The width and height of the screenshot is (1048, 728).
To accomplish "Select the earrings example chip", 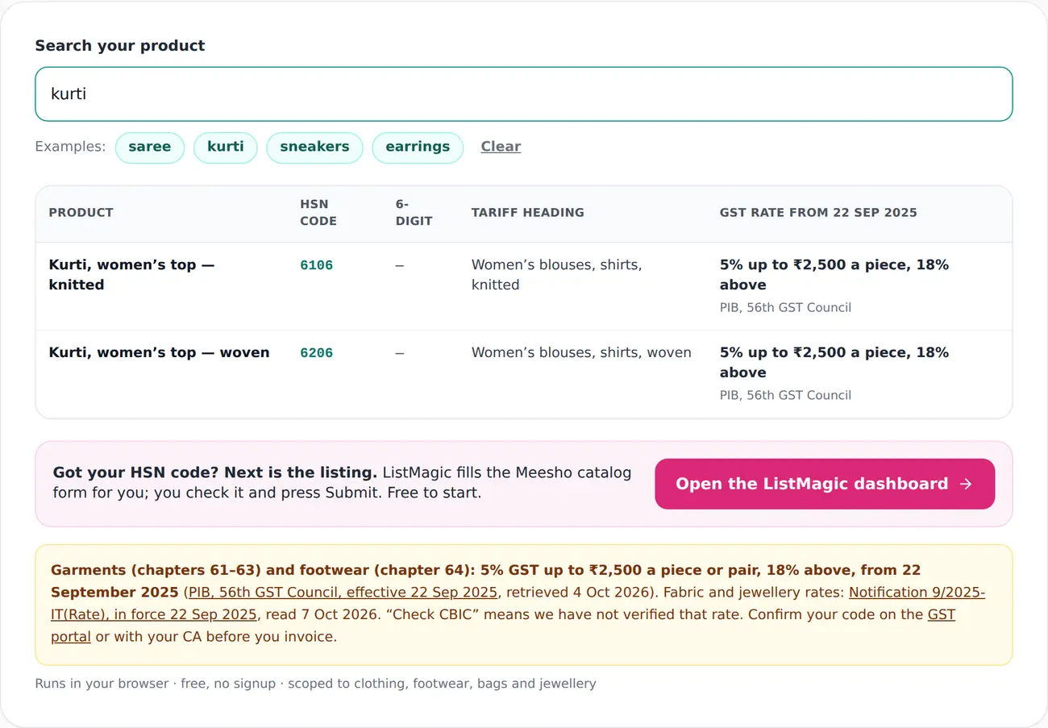I will point(418,148).
